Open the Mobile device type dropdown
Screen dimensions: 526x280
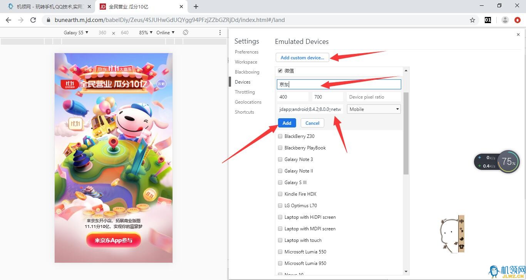click(374, 109)
